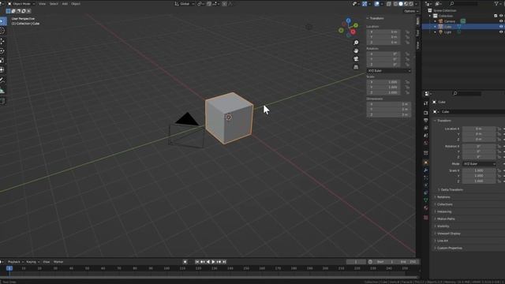The image size is (505, 284).
Task: Expand the Instancing panel
Action: pos(444,212)
